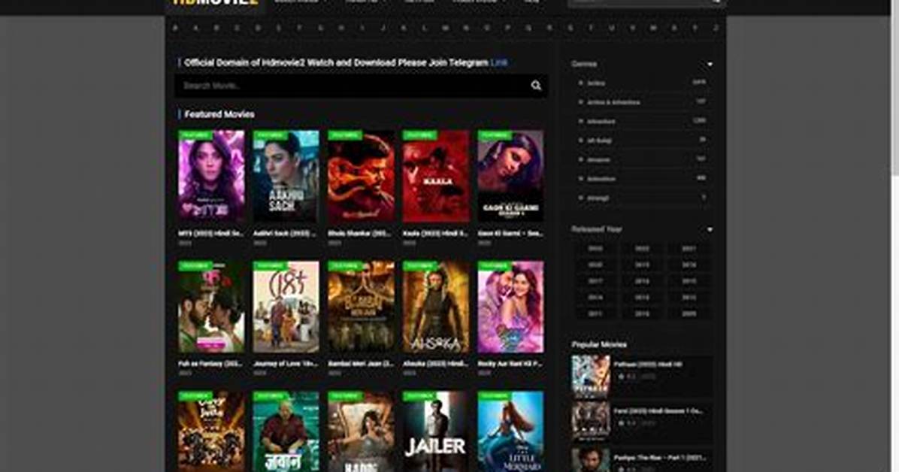The width and height of the screenshot is (899, 472).
Task: Click the page's vertical scrollbar
Action: [x=895, y=236]
